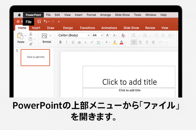Apply the red font color
The height and width of the screenshot is (130, 196).
tap(121, 42)
